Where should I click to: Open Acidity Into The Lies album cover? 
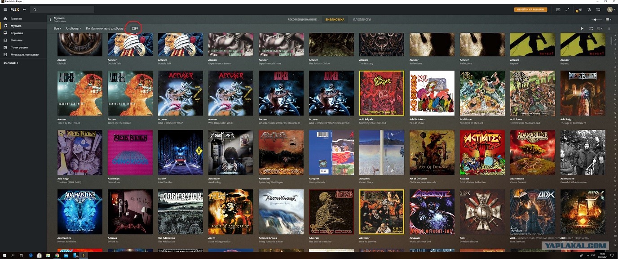click(x=180, y=152)
